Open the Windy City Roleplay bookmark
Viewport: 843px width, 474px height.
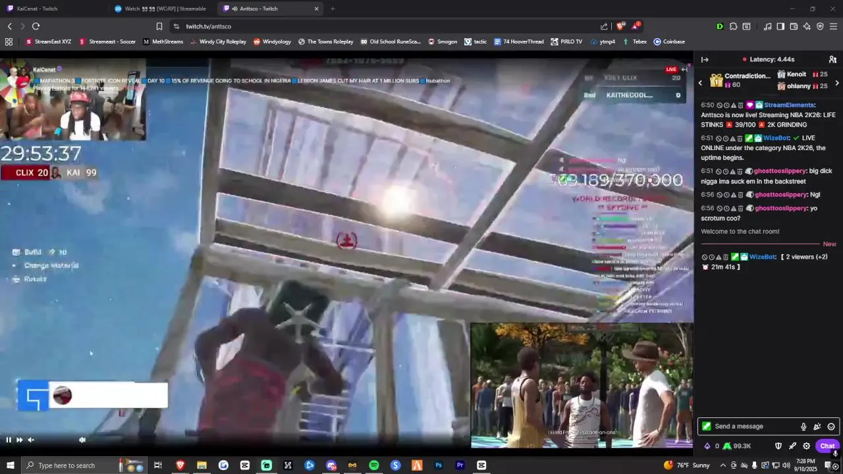pos(218,41)
